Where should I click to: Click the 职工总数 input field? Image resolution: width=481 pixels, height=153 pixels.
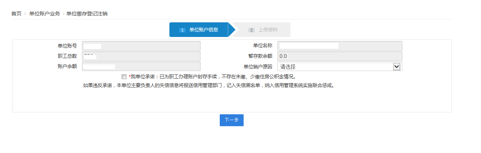(141, 56)
